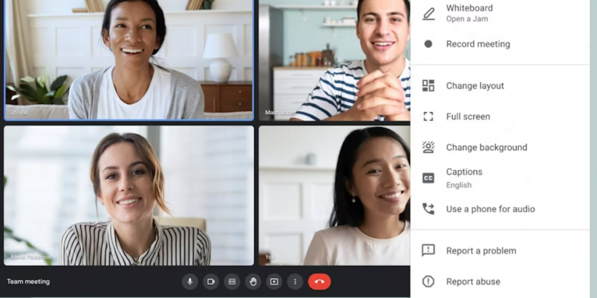Choose Change background option
This screenshot has height=298, width=597.
(x=500, y=147)
